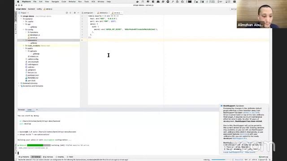The image size is (287, 161).
Task: Switch to the database.js editor tab
Action: pyautogui.click(x=103, y=13)
